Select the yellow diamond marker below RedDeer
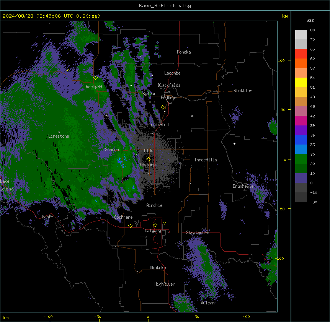The width and height of the screenshot is (330, 322). (x=163, y=107)
